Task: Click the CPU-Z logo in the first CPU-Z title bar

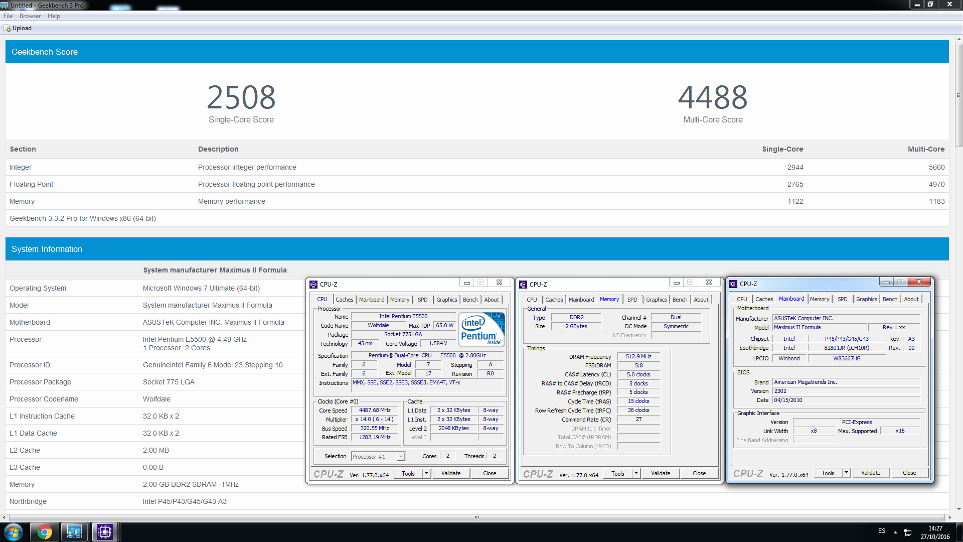Action: (x=313, y=284)
